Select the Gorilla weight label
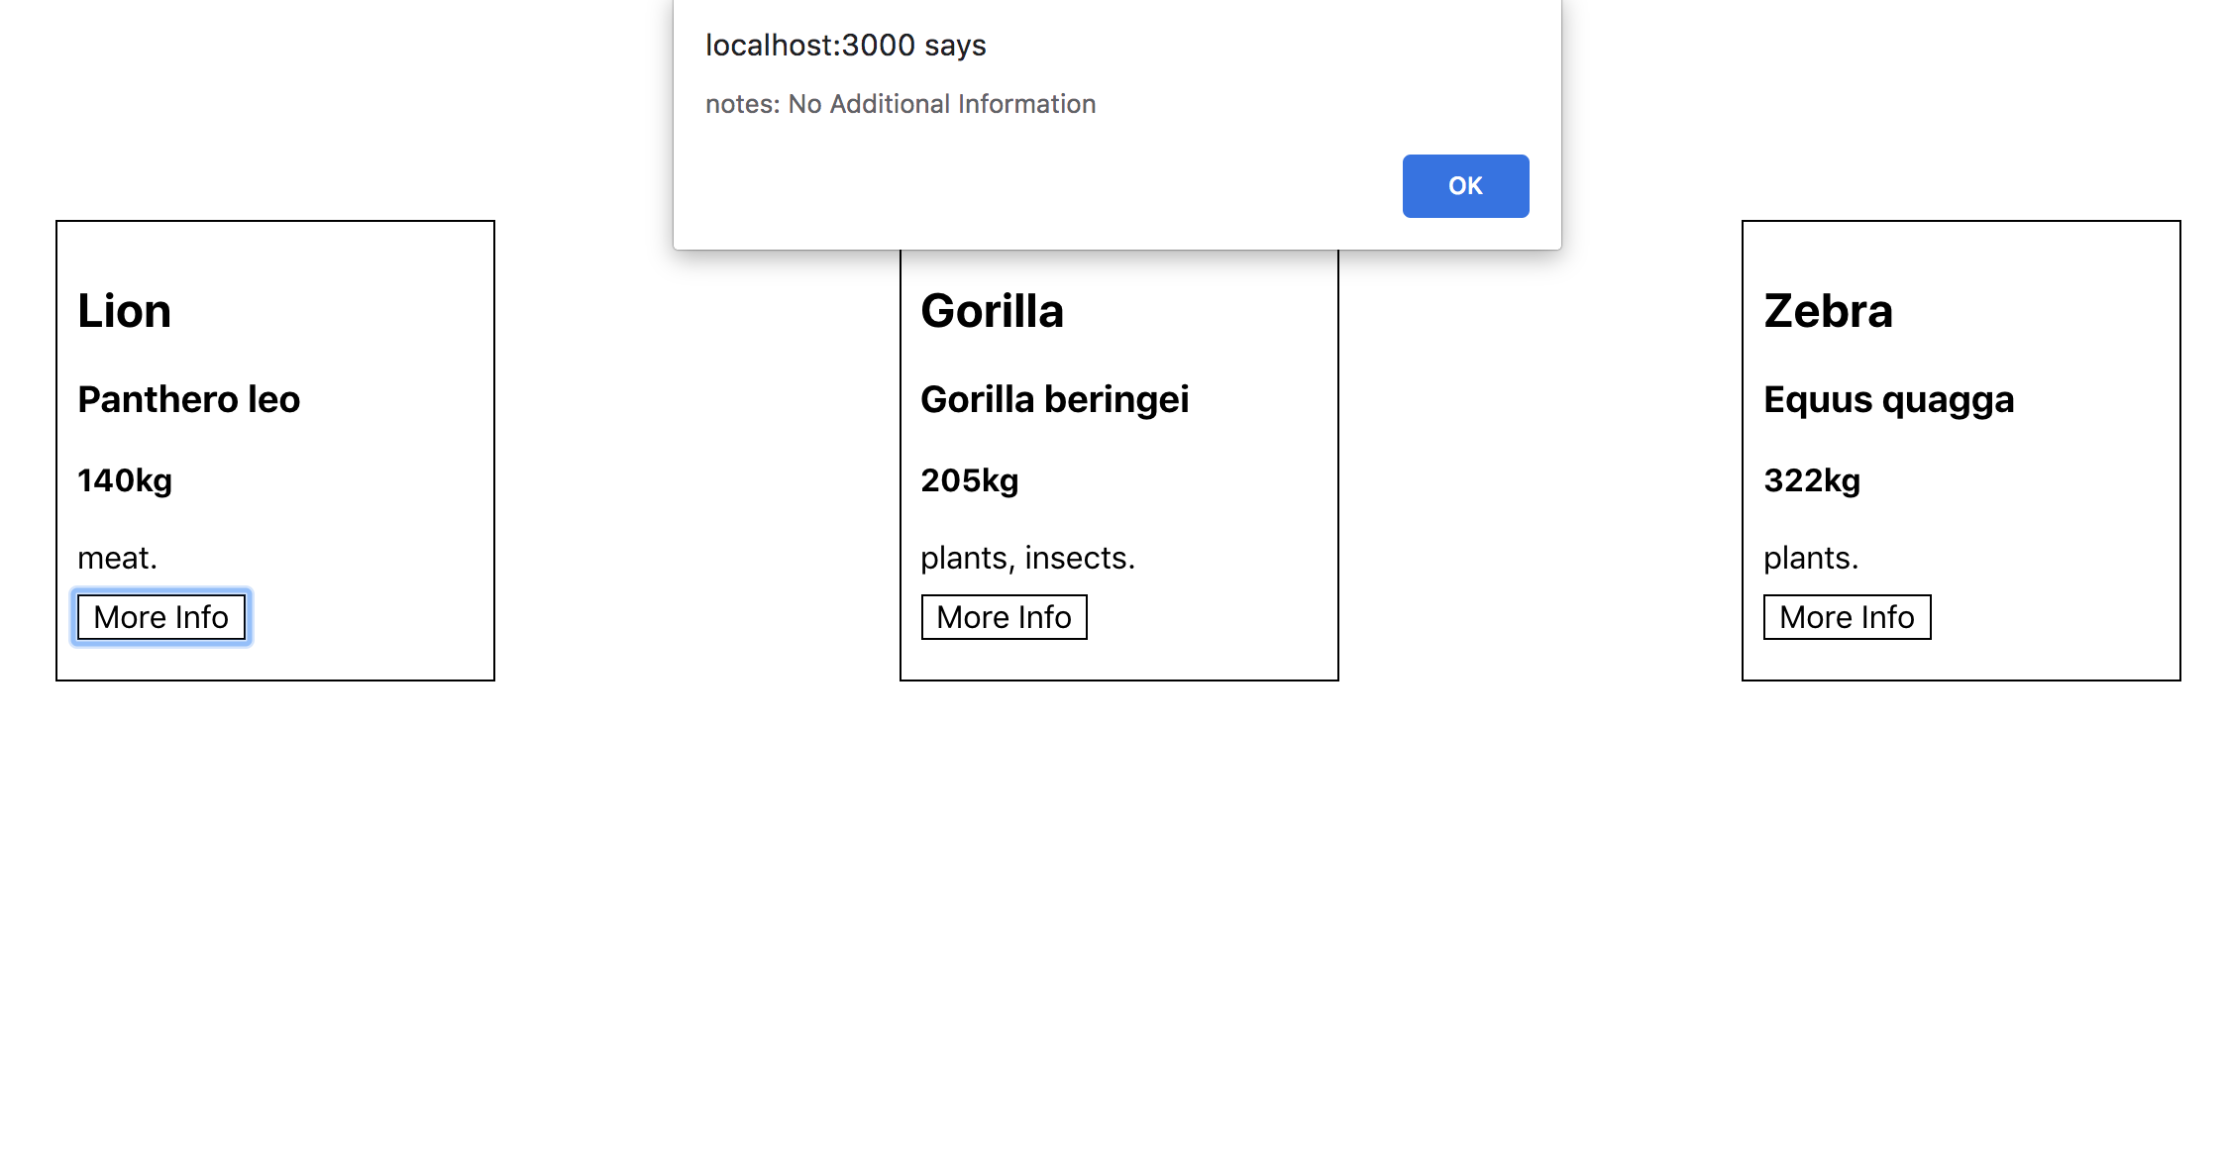2227x1153 pixels. (967, 478)
